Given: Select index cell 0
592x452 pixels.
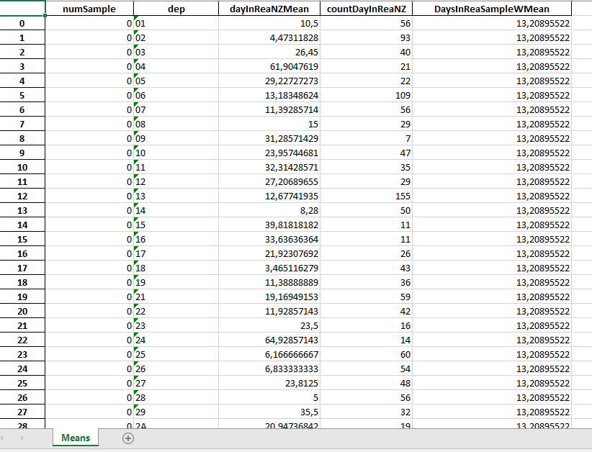Looking at the screenshot, I should [22, 24].
